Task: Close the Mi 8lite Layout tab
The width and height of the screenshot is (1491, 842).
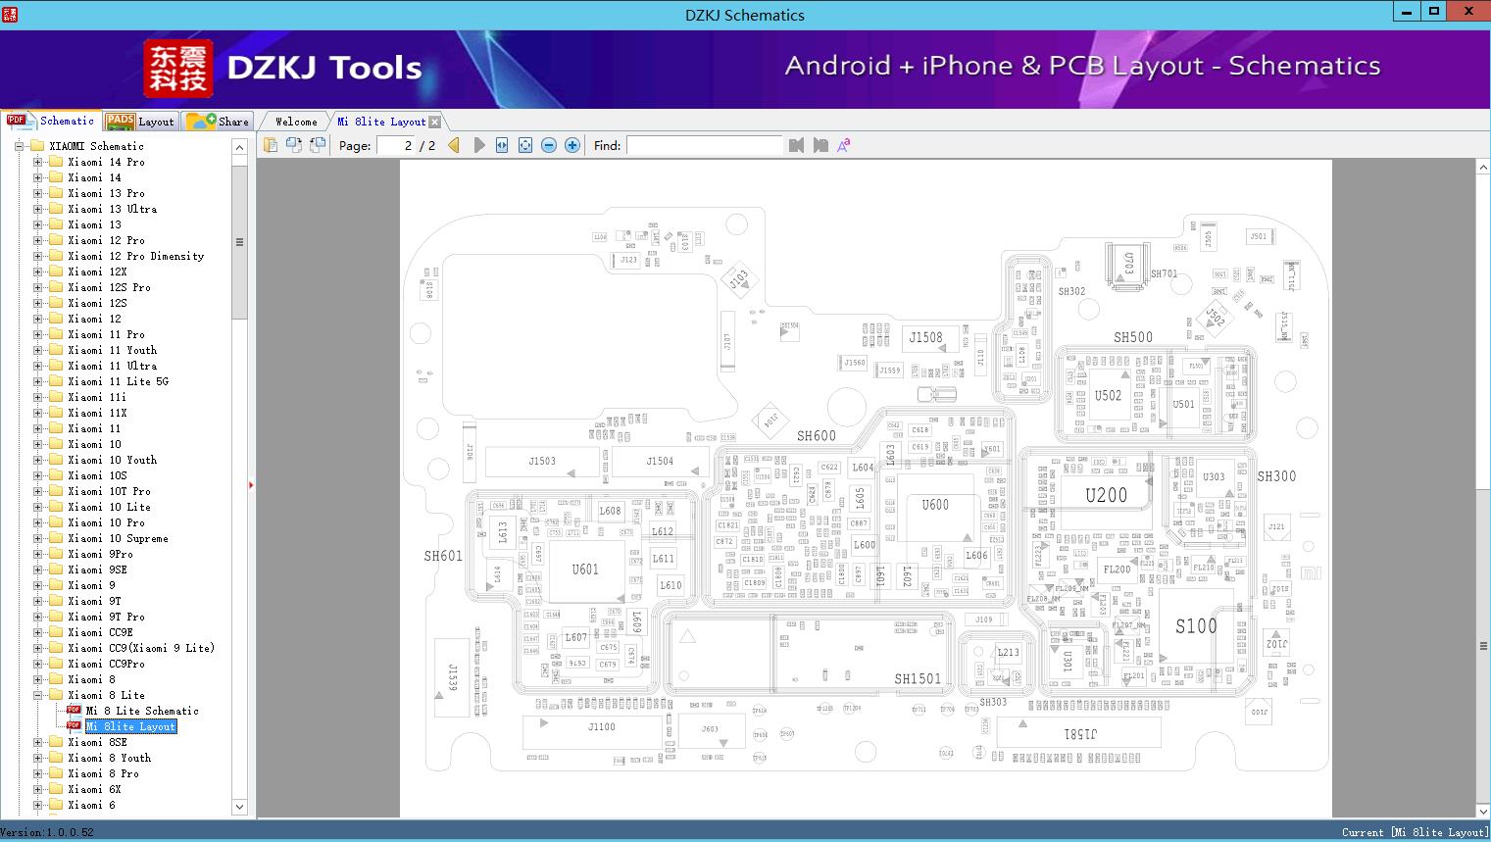Action: [435, 123]
